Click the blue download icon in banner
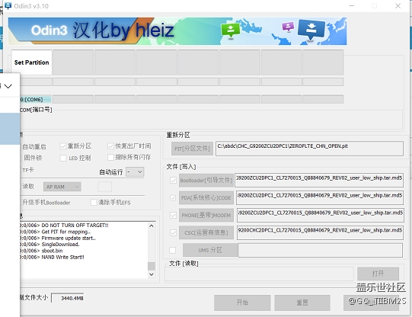 [x=311, y=29]
